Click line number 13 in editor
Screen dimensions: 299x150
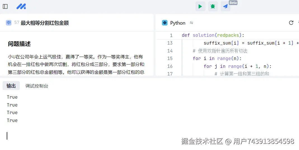(170, 43)
